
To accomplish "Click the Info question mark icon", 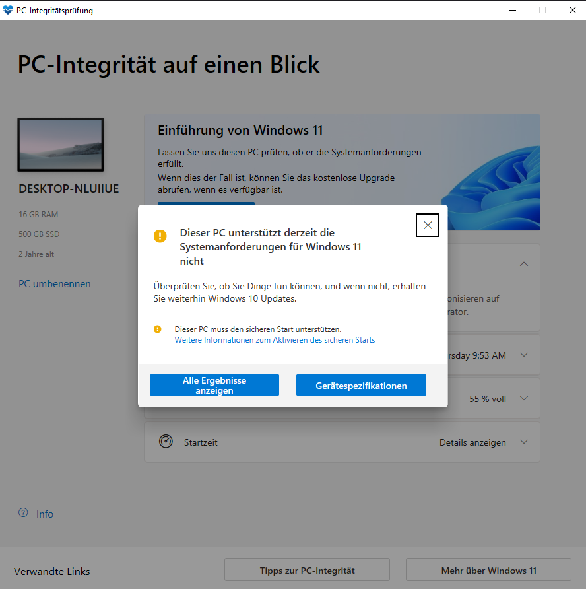I will [23, 512].
